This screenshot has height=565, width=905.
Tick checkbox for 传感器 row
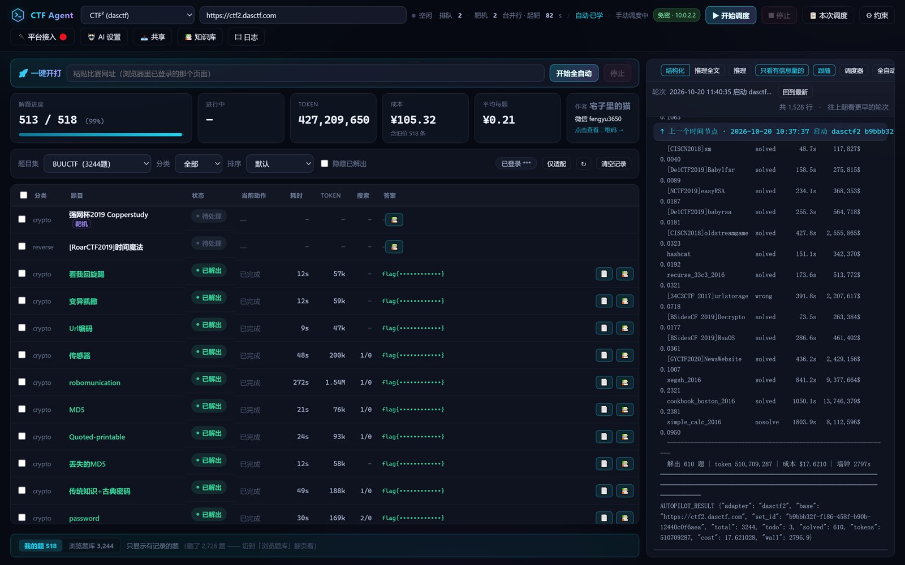[22, 355]
